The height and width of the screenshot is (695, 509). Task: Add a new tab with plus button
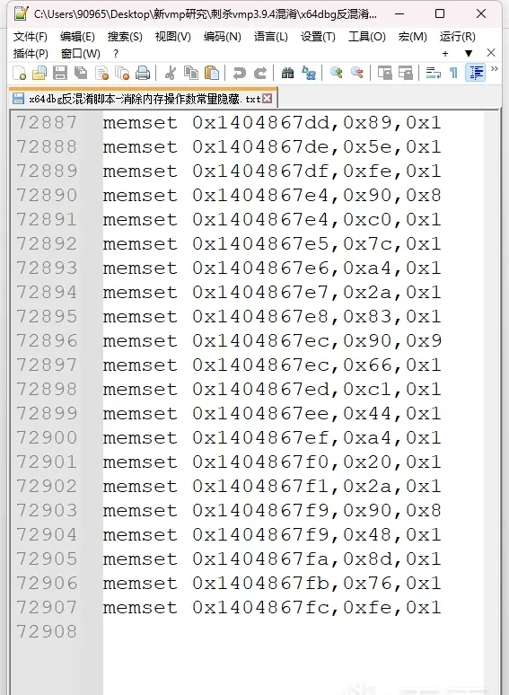click(x=445, y=54)
